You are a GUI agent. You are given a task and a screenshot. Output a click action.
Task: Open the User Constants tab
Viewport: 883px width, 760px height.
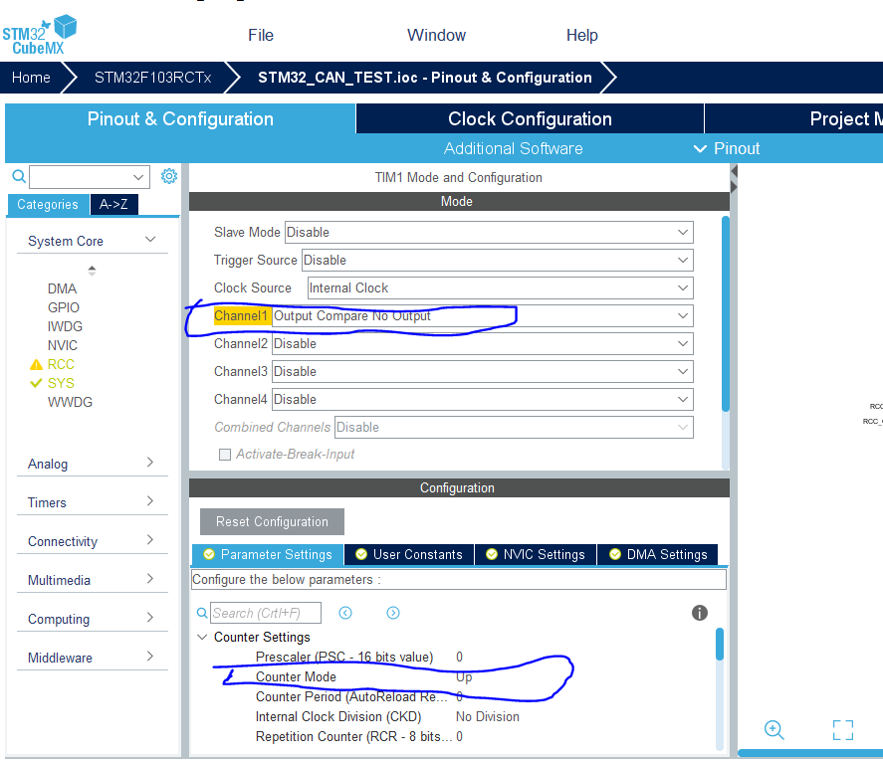[x=409, y=555]
